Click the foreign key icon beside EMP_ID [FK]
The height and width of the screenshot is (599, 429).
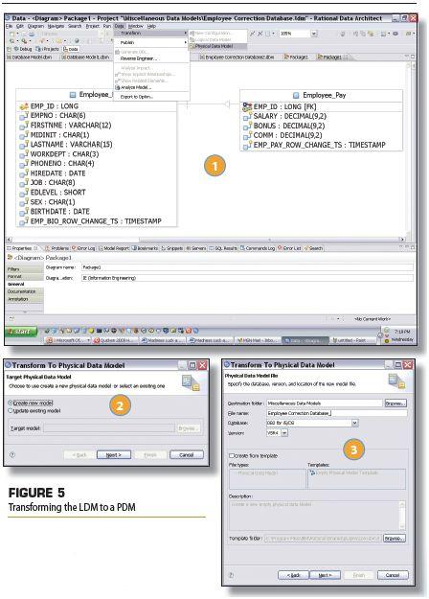[x=247, y=107]
